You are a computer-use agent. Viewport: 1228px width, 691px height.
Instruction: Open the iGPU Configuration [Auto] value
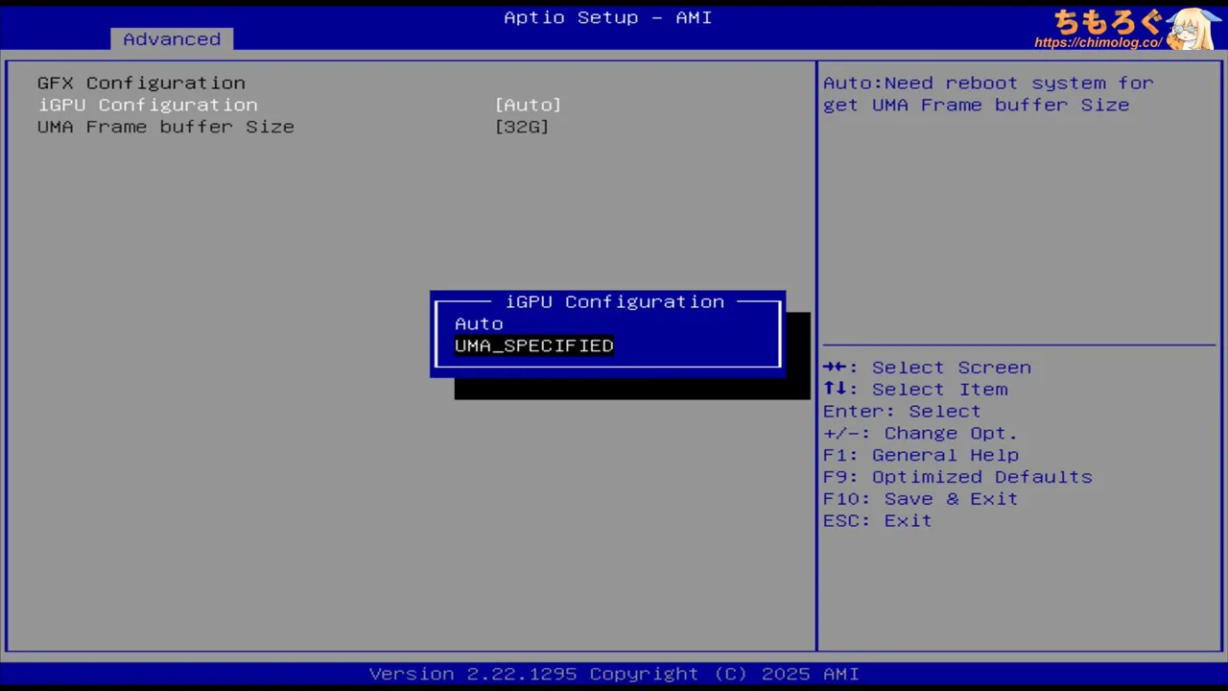[528, 105]
